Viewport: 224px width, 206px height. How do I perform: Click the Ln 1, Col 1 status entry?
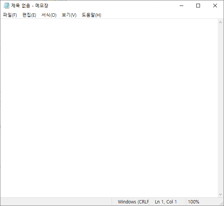tap(166, 202)
